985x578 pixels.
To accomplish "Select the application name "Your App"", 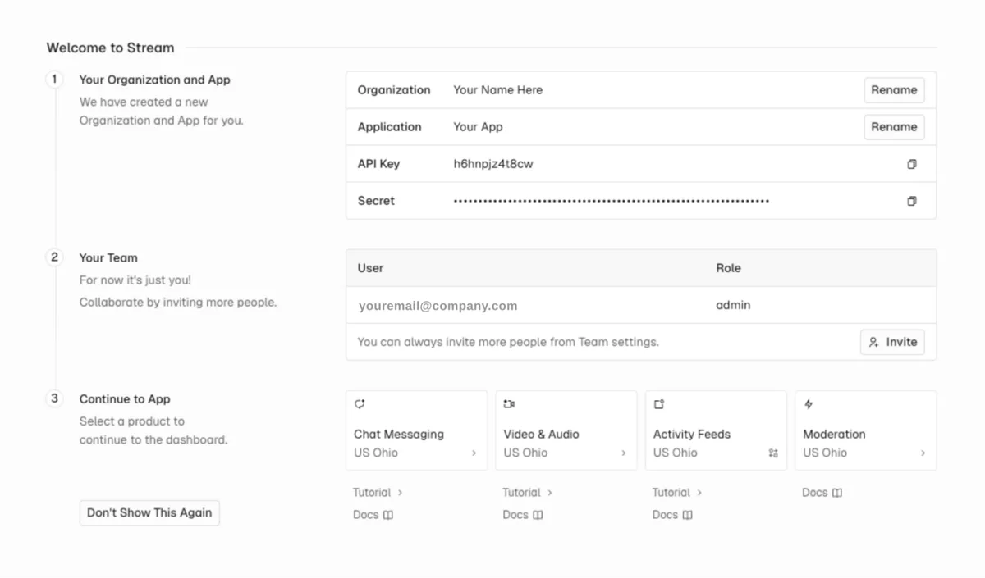I will 478,127.
